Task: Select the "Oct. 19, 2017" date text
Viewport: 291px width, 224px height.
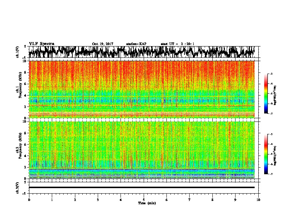Action: tap(103, 44)
